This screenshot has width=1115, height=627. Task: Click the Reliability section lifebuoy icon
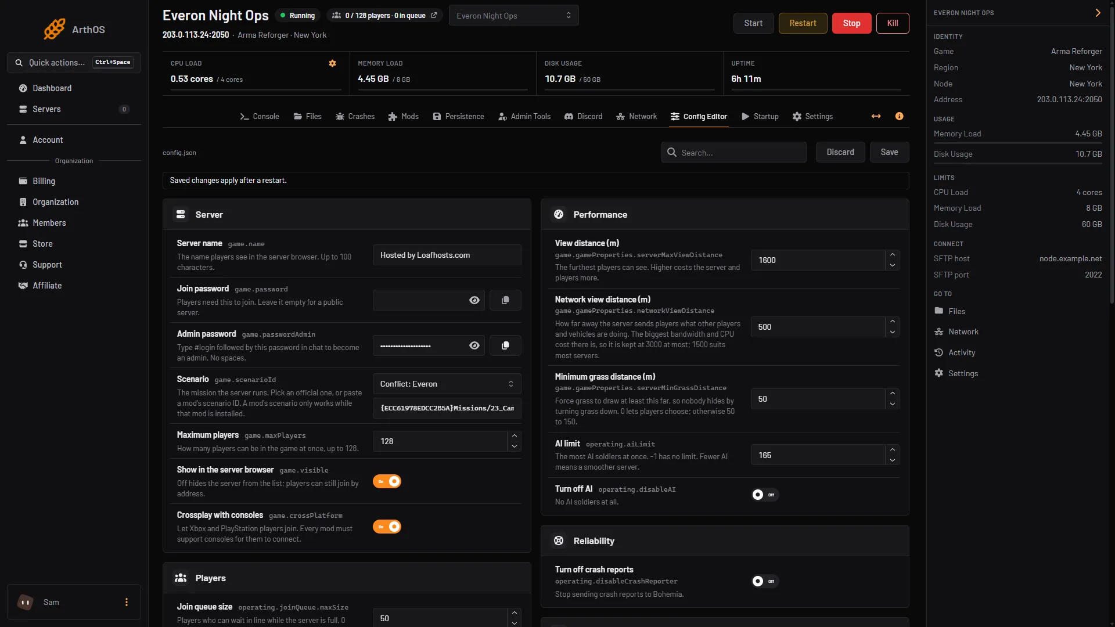(559, 540)
